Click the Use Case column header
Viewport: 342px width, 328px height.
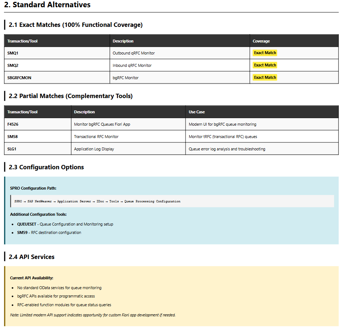[196, 112]
